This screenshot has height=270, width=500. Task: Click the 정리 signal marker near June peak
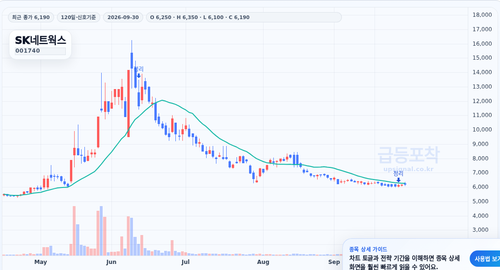pyautogui.click(x=139, y=69)
